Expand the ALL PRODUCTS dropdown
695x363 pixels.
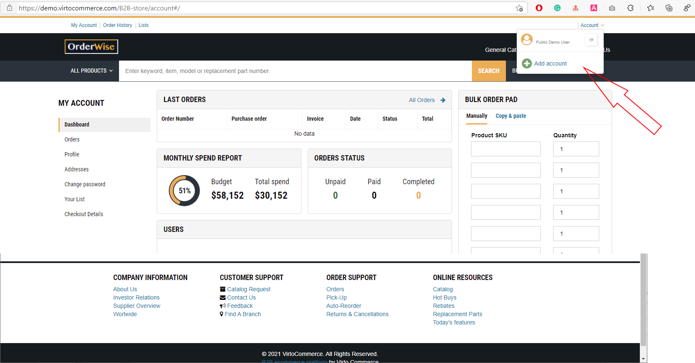tap(92, 71)
